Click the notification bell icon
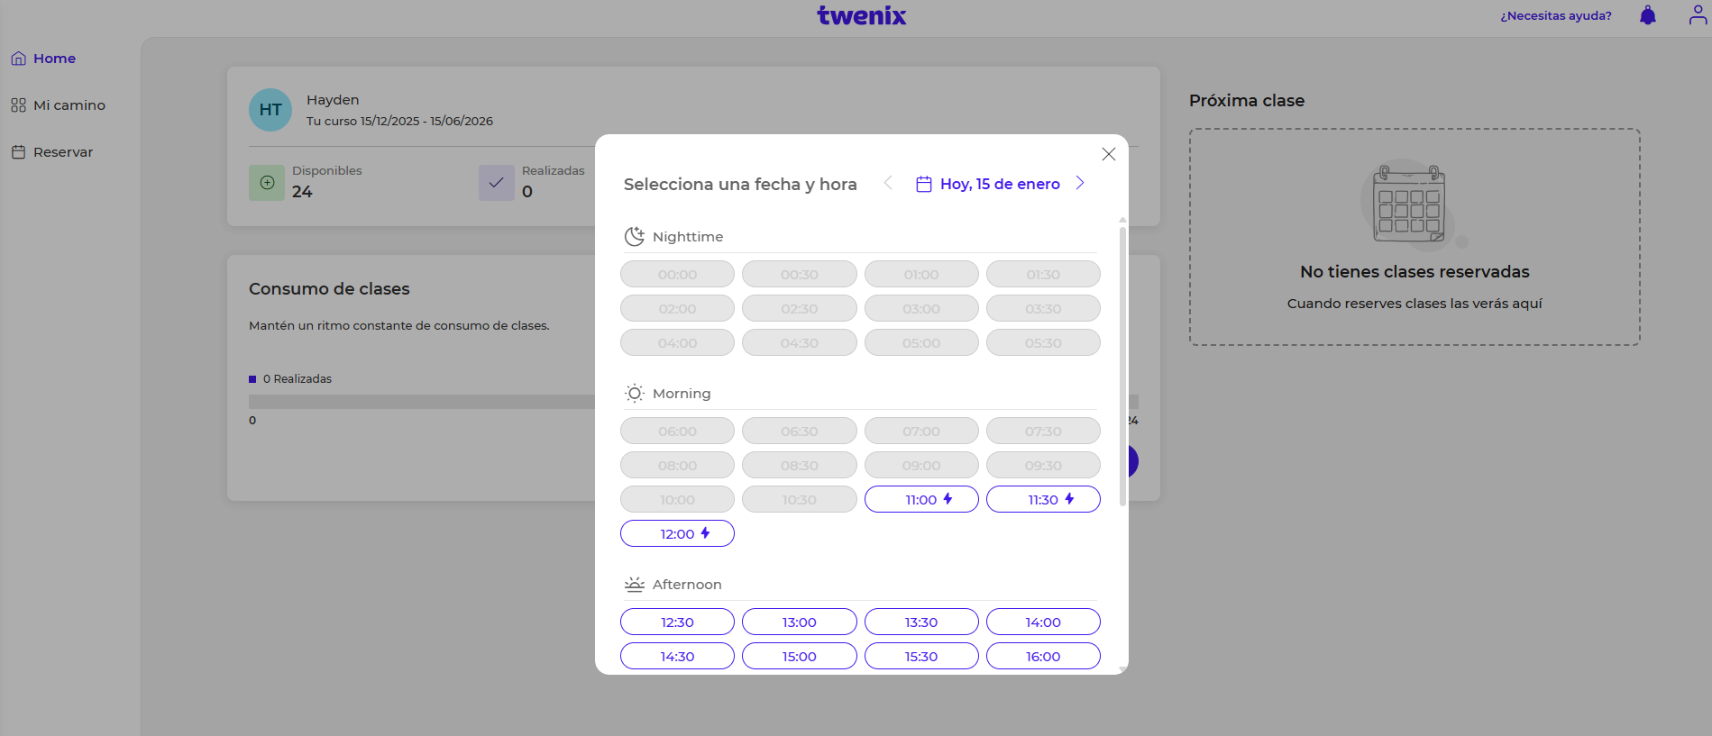Image resolution: width=1712 pixels, height=736 pixels. coord(1647,15)
